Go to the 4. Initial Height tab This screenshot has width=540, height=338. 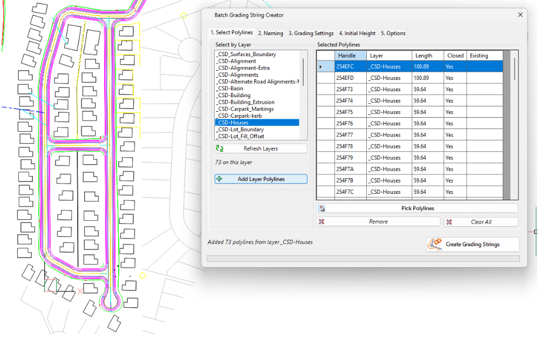pyautogui.click(x=357, y=33)
